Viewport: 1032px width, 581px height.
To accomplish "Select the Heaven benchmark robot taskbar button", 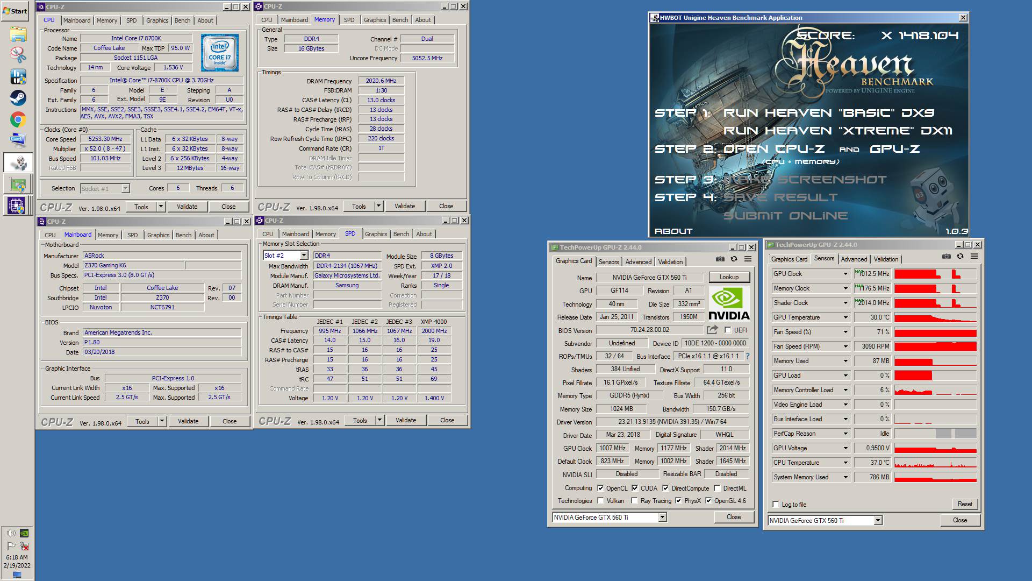I will coord(18,162).
